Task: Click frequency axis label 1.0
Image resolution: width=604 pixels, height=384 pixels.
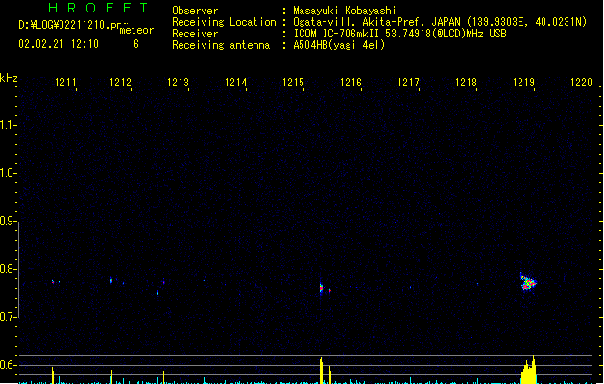Action: pos(8,173)
